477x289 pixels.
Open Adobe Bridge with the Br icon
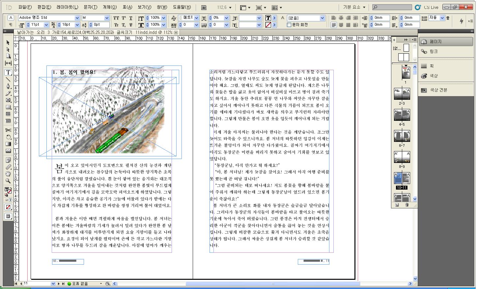[204, 8]
